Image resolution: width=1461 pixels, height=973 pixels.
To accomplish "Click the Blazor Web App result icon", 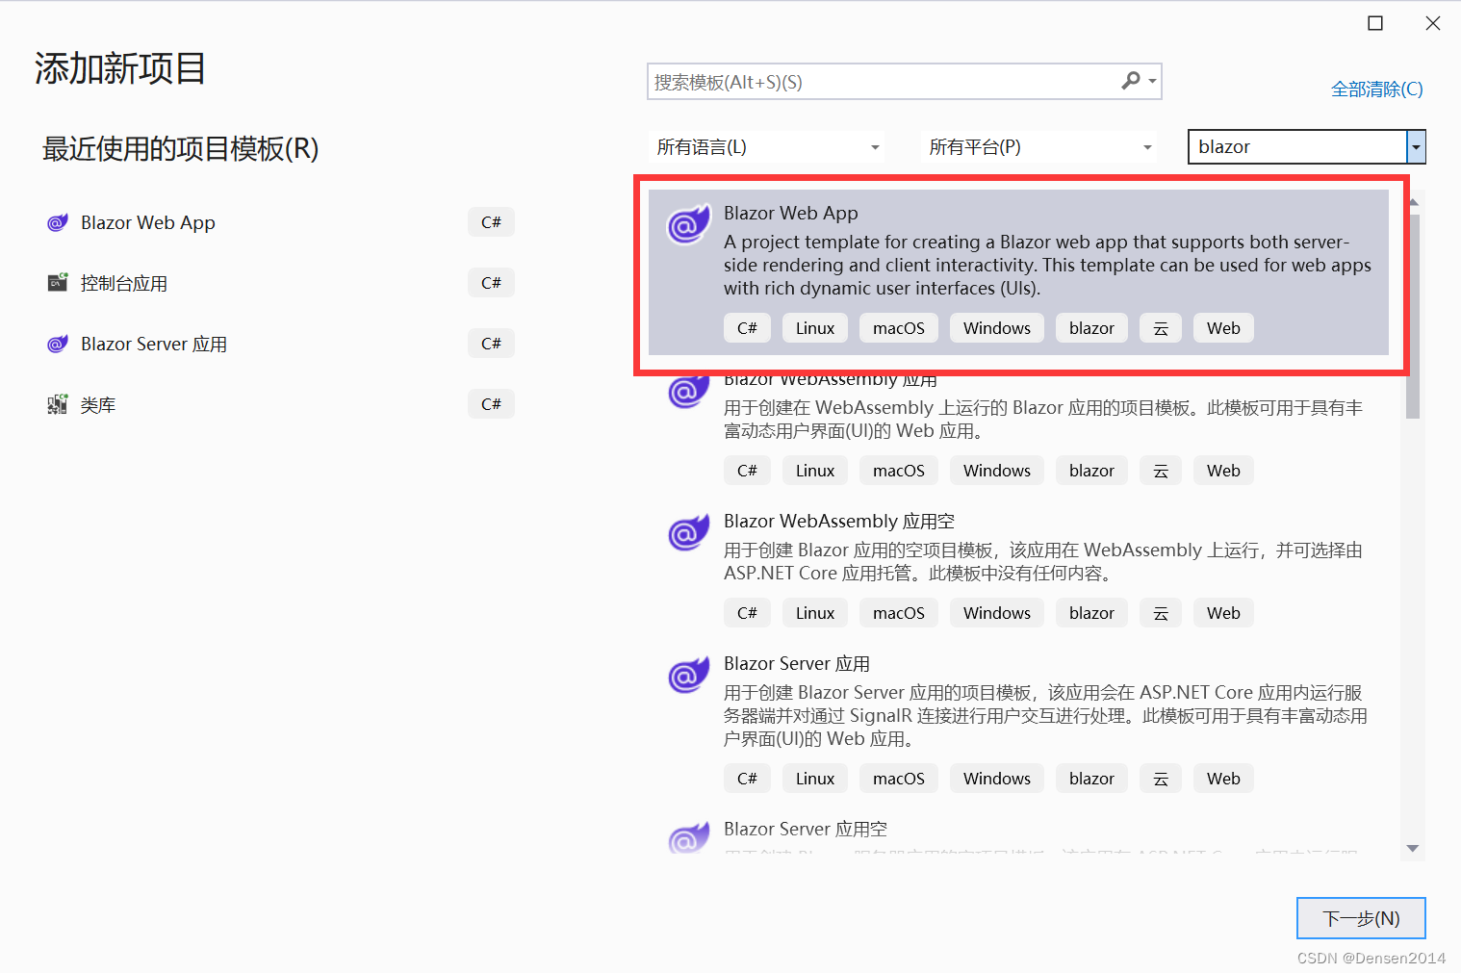I will [688, 225].
